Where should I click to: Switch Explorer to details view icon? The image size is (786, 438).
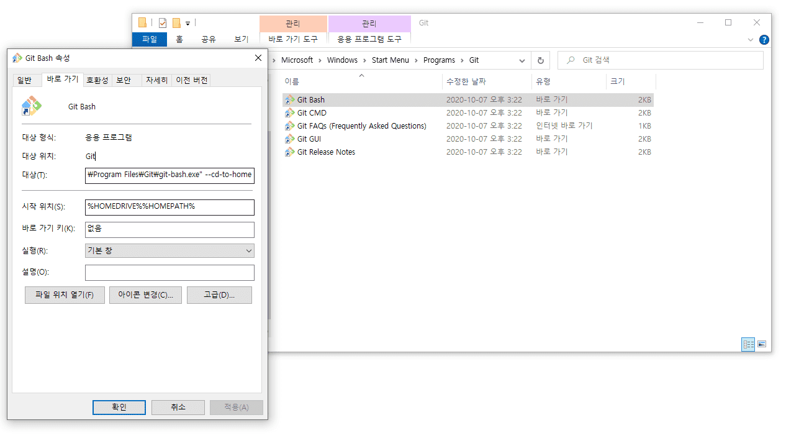click(748, 344)
